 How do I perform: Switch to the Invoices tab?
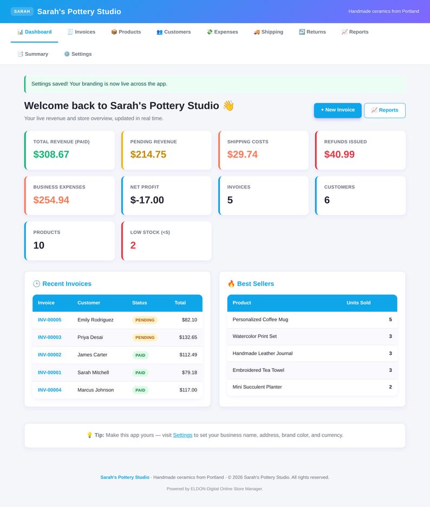tap(82, 32)
